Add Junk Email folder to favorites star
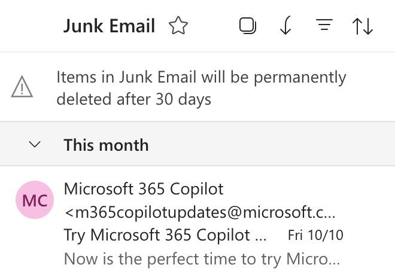 178,26
